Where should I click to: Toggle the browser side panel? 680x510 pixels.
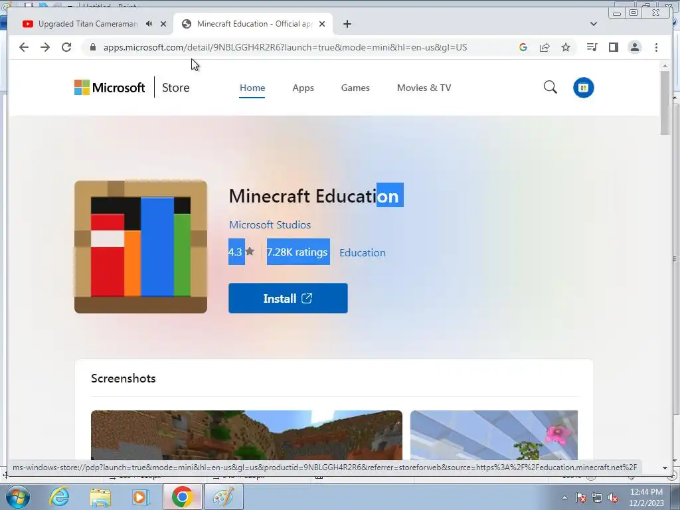pos(613,47)
